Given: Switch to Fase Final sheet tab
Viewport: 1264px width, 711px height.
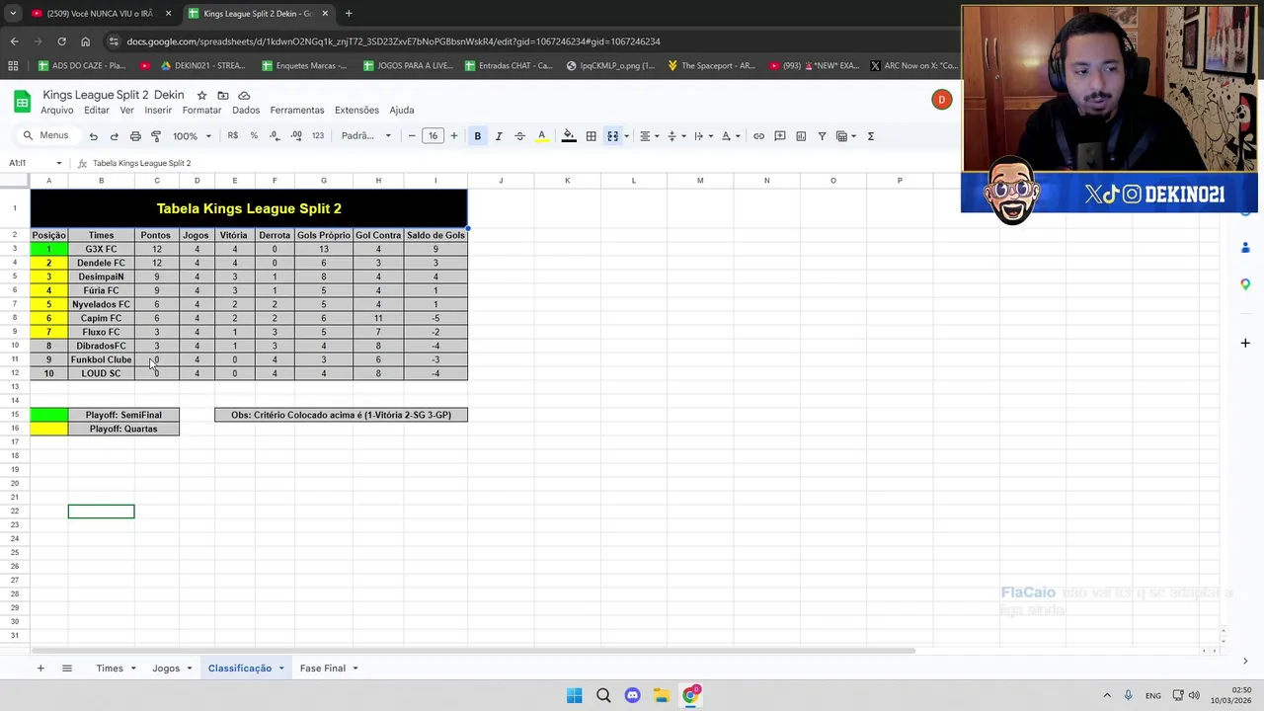Looking at the screenshot, I should 323,669.
